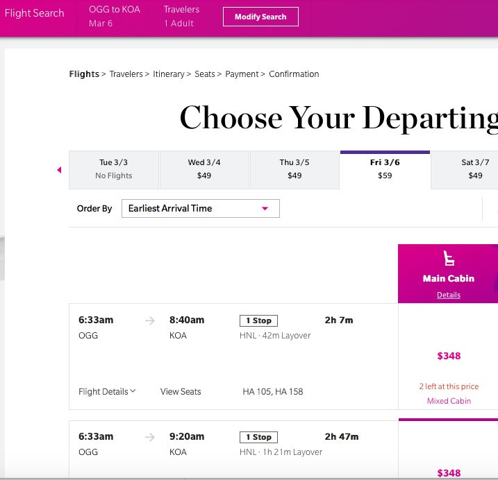Click the Flights breadcrumb step
Screen dimensions: 498x480
pyautogui.click(x=84, y=74)
